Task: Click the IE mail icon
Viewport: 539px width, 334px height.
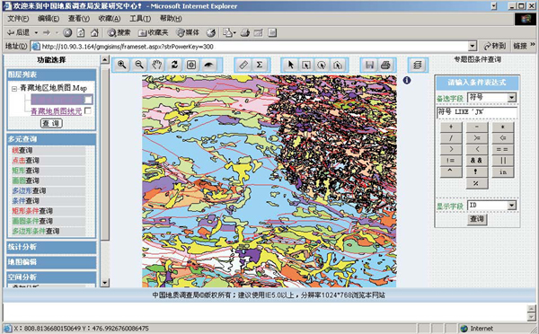Action: point(228,32)
